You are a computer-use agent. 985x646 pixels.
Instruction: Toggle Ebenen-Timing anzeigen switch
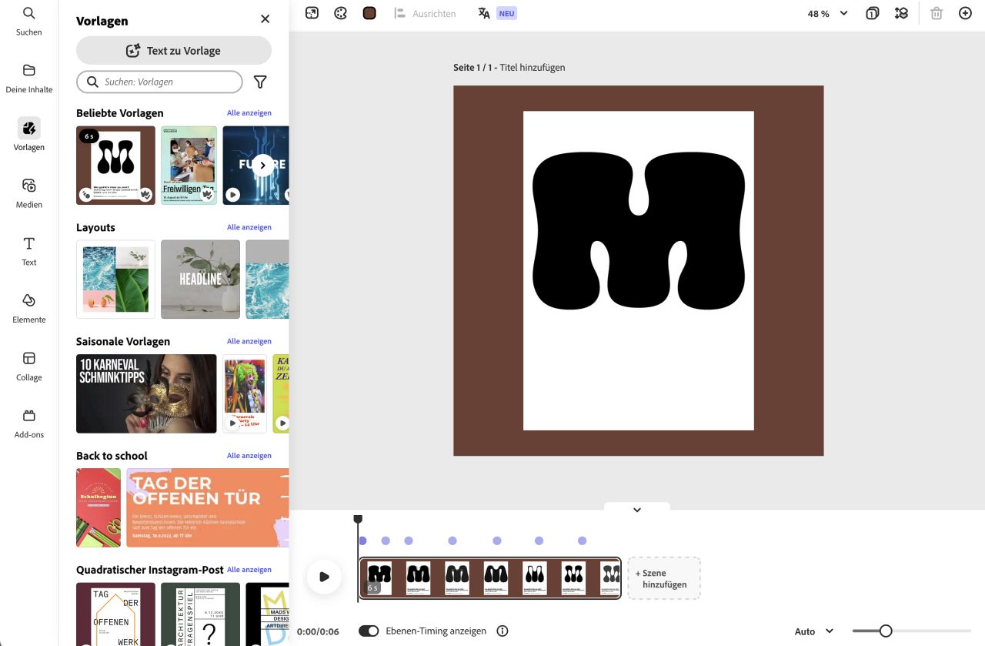tap(369, 631)
